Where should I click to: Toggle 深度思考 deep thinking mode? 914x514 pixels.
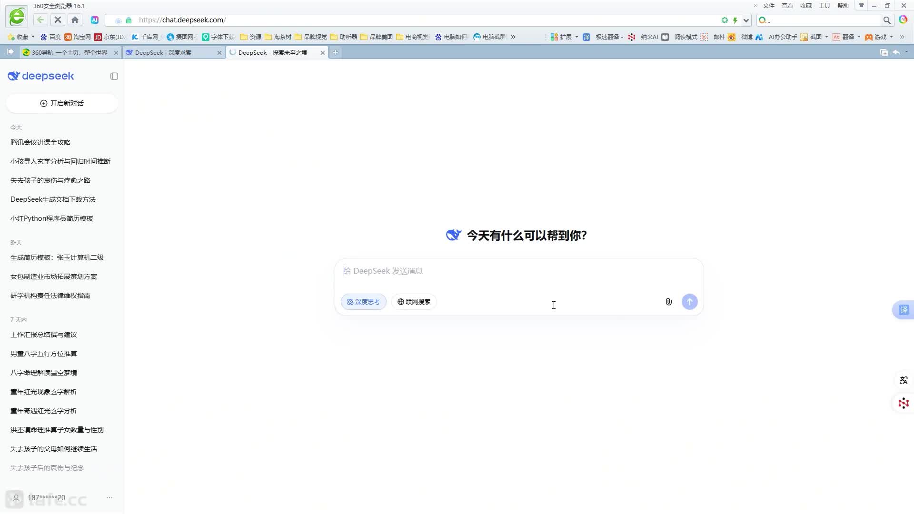[363, 302]
